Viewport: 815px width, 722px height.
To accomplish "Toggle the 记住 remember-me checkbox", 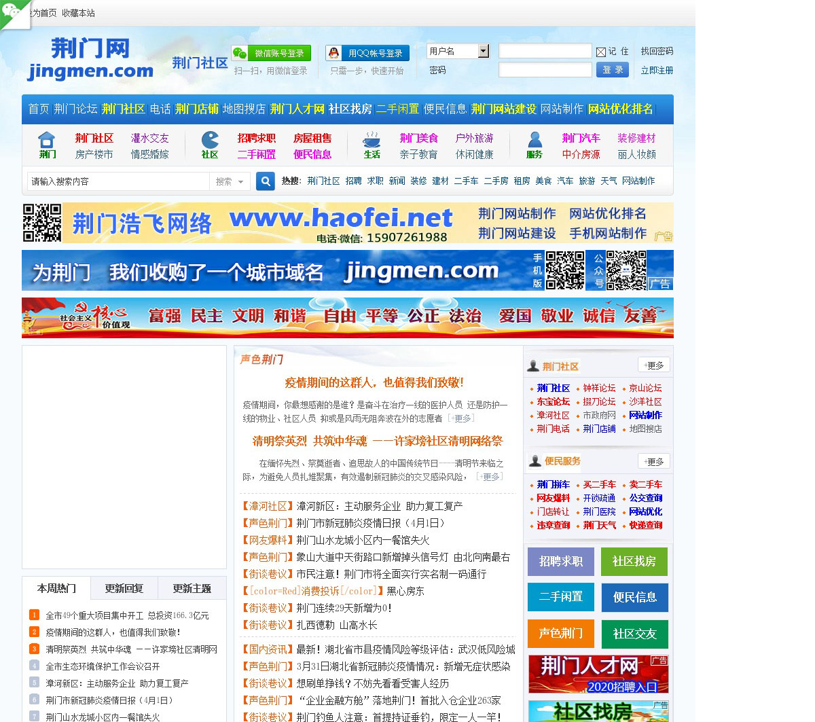I will (601, 52).
